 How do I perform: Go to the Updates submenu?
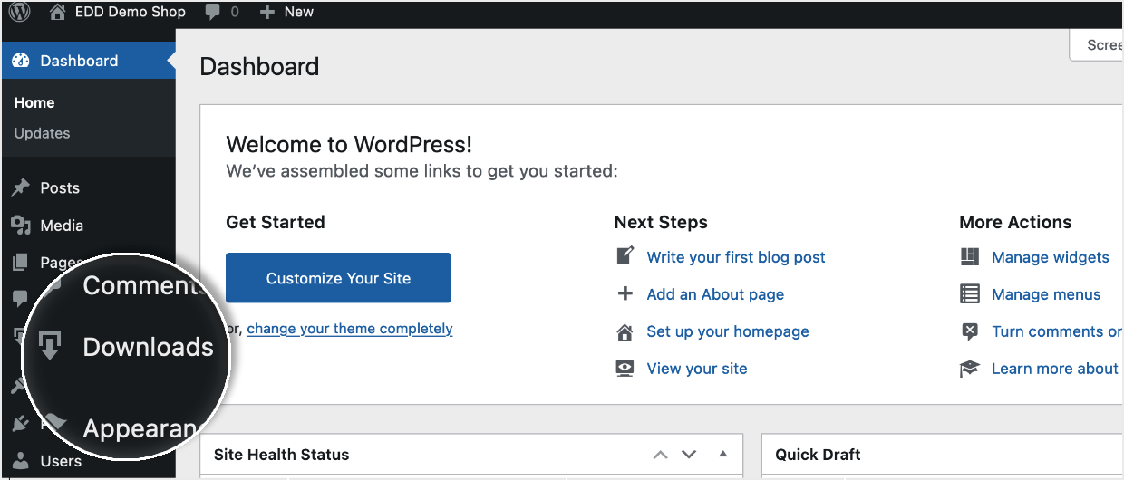tap(42, 133)
